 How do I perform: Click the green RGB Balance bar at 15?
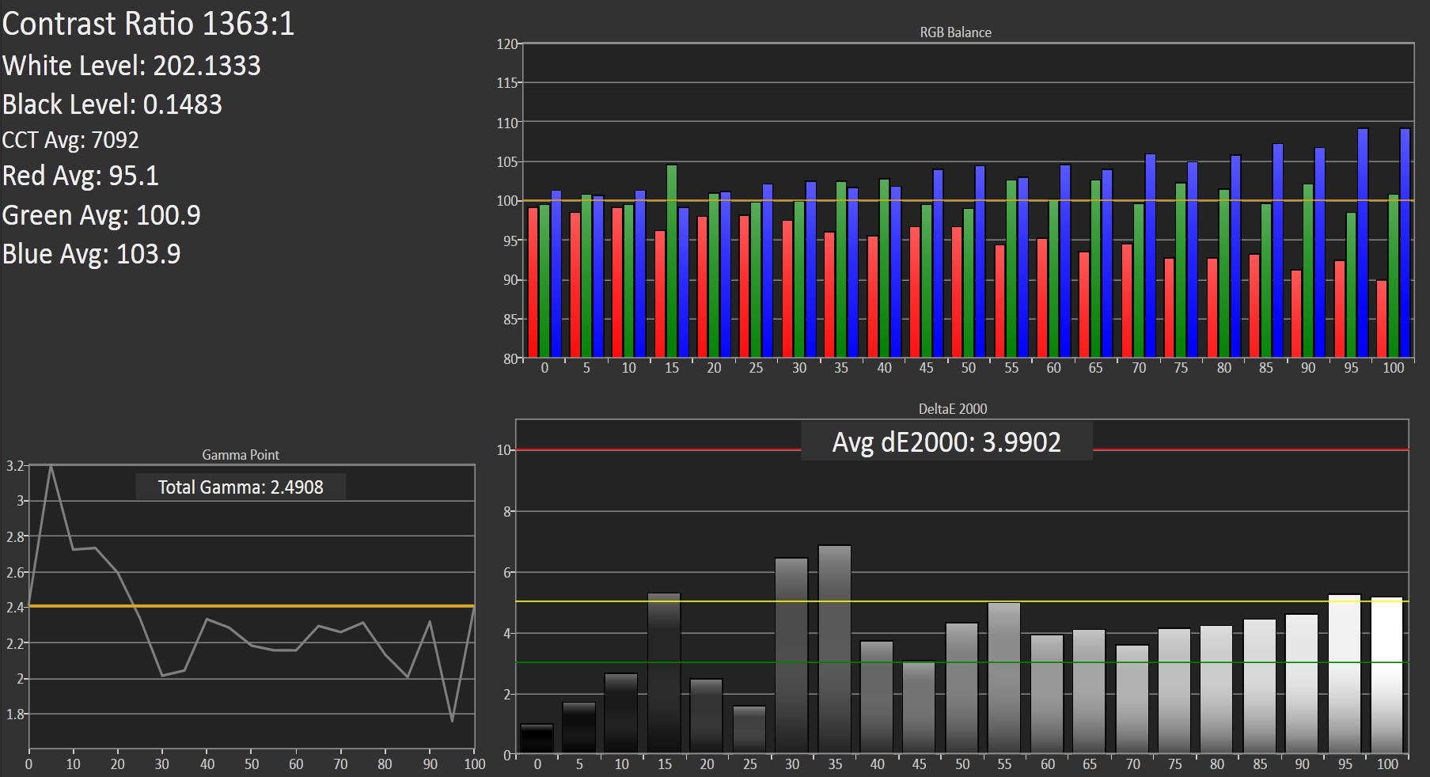(672, 261)
